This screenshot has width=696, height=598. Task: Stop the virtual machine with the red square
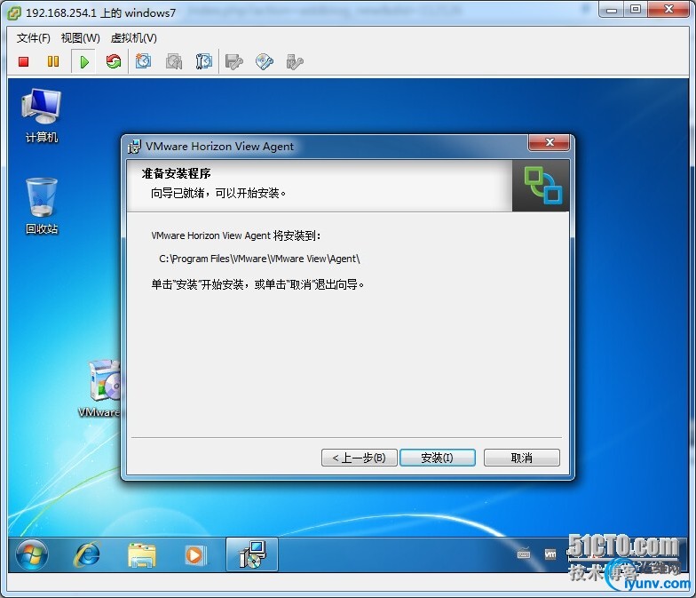tap(23, 62)
